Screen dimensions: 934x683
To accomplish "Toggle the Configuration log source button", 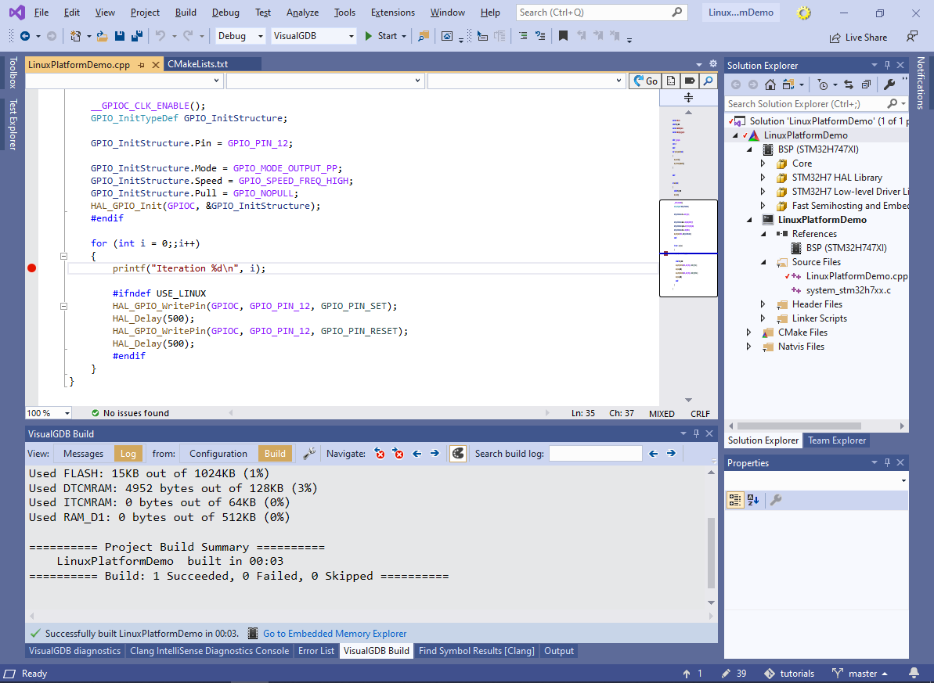I will [218, 454].
